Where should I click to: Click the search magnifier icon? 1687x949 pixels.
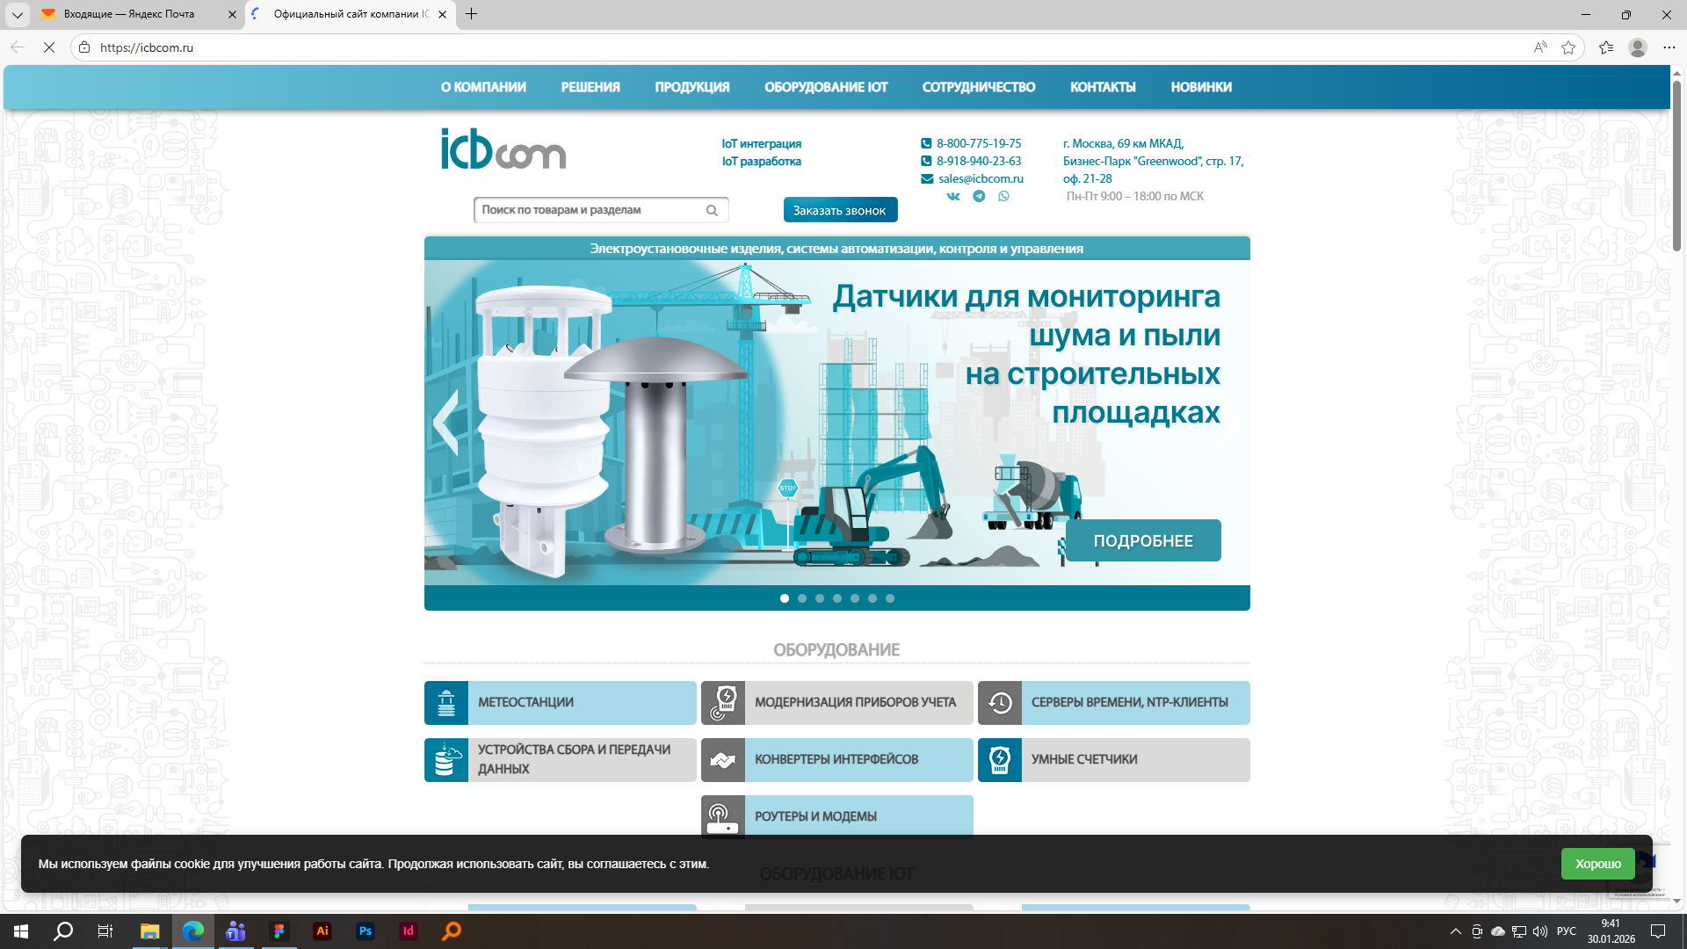point(712,210)
